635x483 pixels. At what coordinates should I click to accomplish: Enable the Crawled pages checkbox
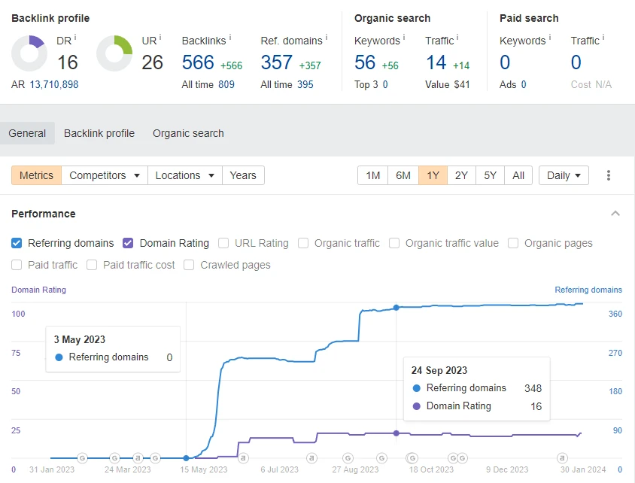point(189,265)
